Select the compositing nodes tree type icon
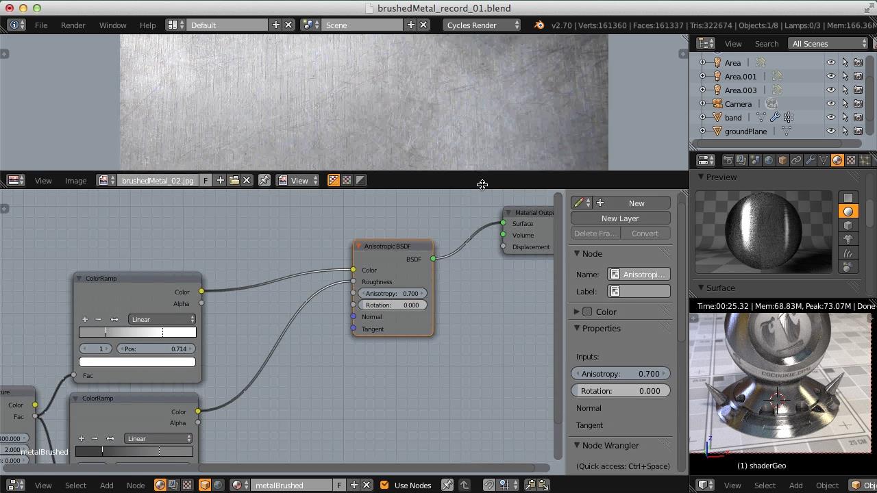 173,485
